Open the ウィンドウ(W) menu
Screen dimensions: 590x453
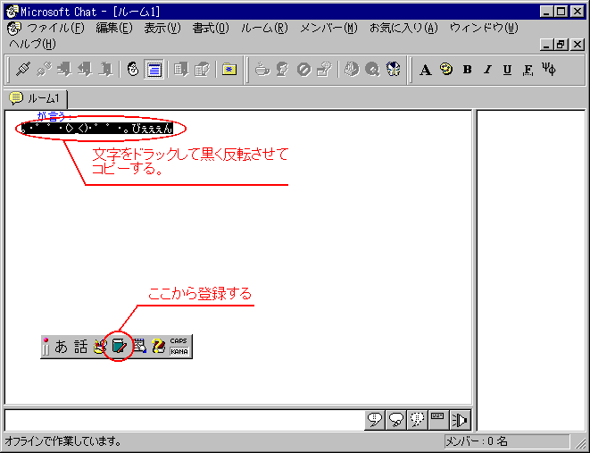click(484, 29)
